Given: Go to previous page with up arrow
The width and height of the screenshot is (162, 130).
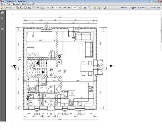Looking at the screenshot, I should pos(48,8).
